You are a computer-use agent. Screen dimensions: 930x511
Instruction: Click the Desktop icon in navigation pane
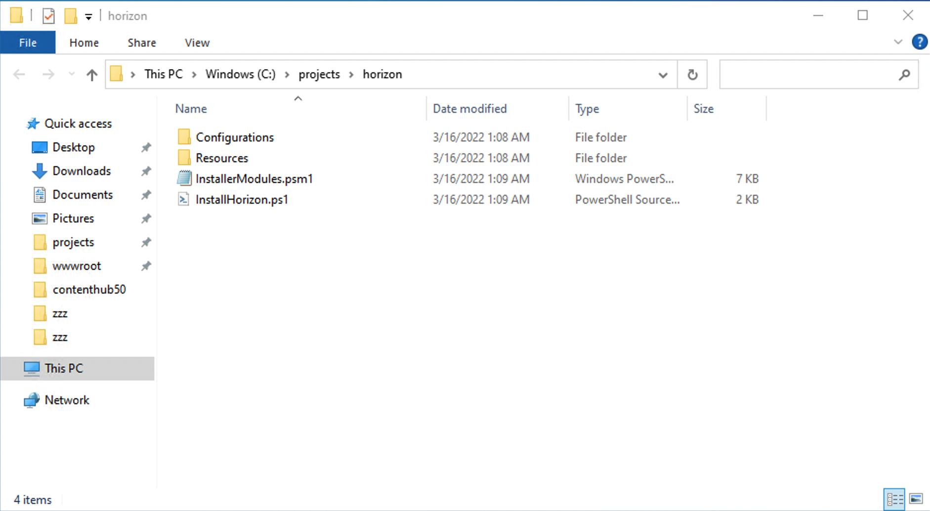pyautogui.click(x=40, y=147)
